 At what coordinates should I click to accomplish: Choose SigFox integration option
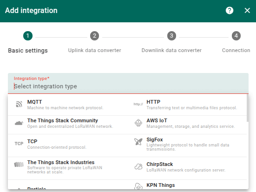point(187,146)
